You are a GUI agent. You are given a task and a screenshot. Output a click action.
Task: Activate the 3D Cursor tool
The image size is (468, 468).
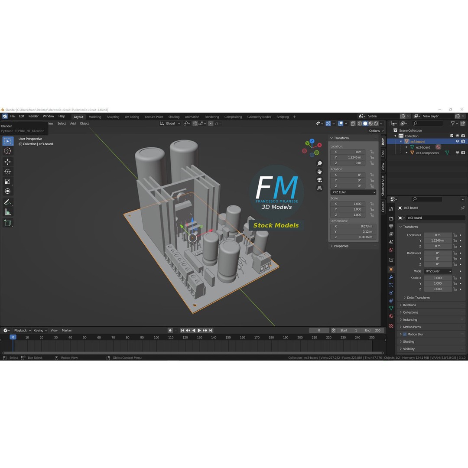point(7,151)
